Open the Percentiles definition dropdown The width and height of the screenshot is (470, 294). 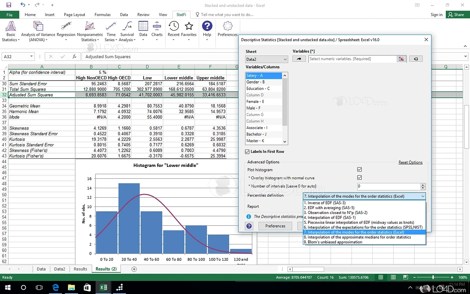[422, 196]
